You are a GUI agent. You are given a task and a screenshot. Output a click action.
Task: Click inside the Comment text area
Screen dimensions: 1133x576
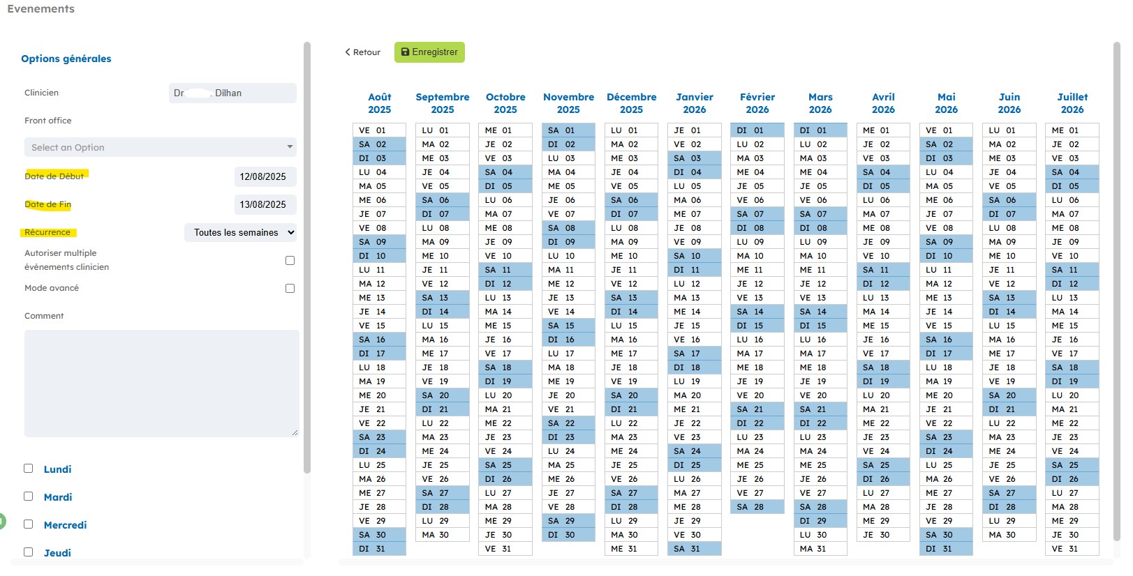pyautogui.click(x=161, y=384)
